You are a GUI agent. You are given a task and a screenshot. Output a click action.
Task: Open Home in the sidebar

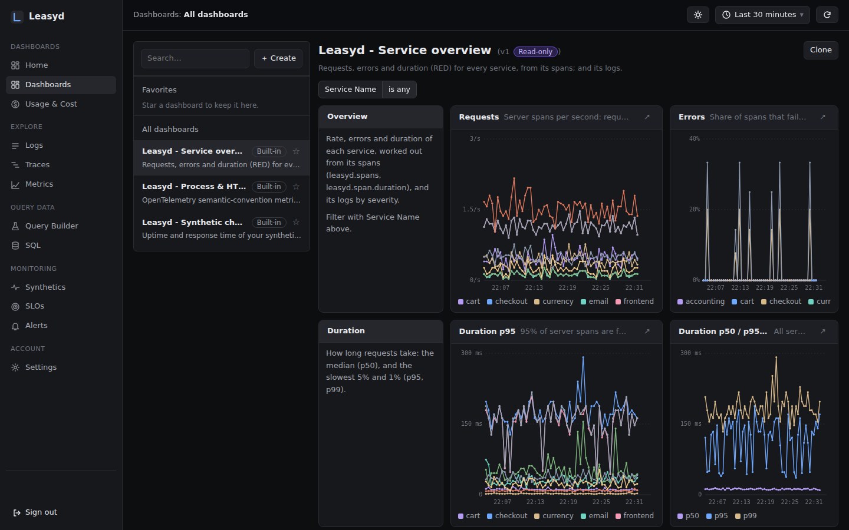(61, 65)
